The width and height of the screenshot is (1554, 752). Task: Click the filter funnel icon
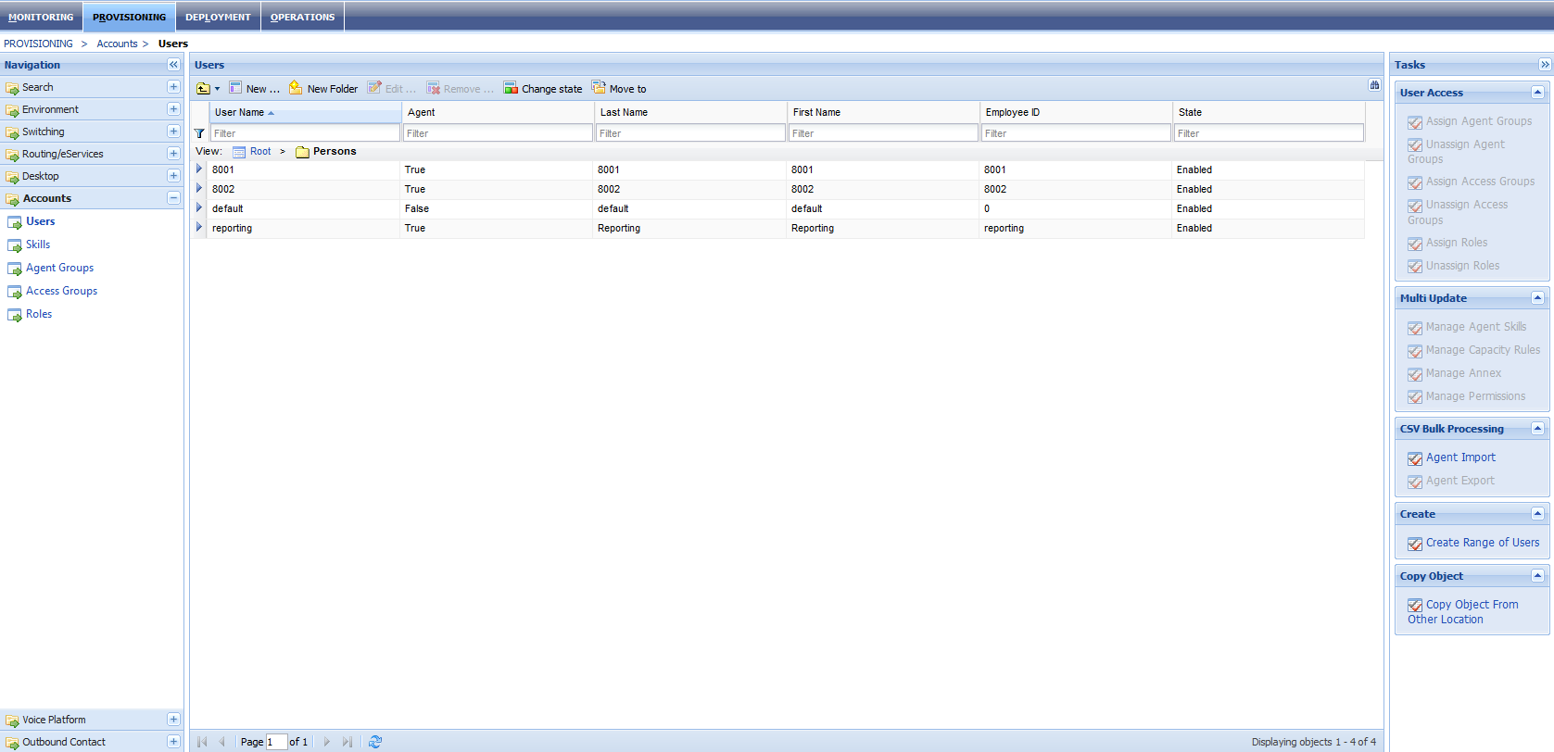tap(199, 133)
